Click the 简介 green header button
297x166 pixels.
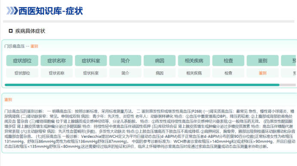click(x=125, y=61)
